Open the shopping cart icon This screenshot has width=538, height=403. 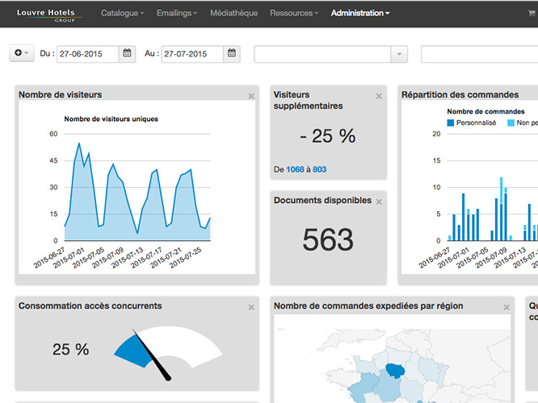click(532, 13)
